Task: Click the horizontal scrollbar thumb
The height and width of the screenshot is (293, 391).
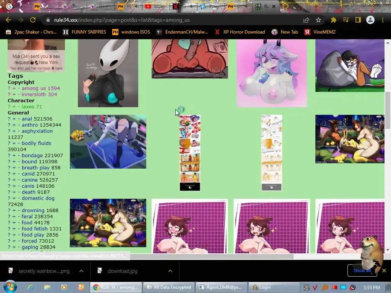Action: (212, 256)
